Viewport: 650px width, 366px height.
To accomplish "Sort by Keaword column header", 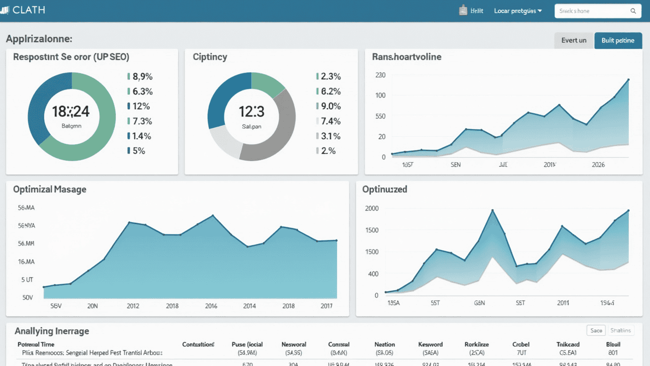I will tap(430, 345).
